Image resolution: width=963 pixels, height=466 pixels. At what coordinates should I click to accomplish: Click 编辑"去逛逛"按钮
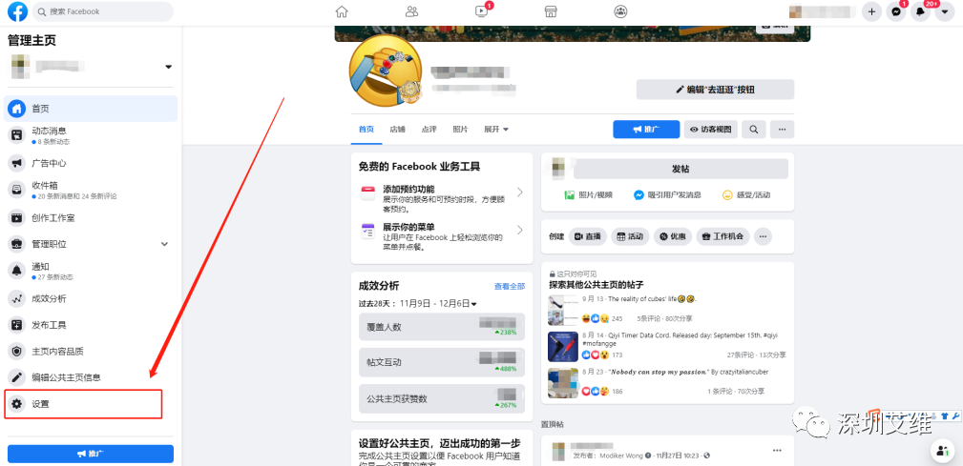(x=715, y=90)
